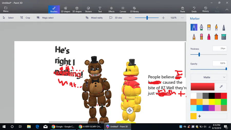The height and width of the screenshot is (130, 231).
Task: Toggle 3D view
Action: pos(116,18)
